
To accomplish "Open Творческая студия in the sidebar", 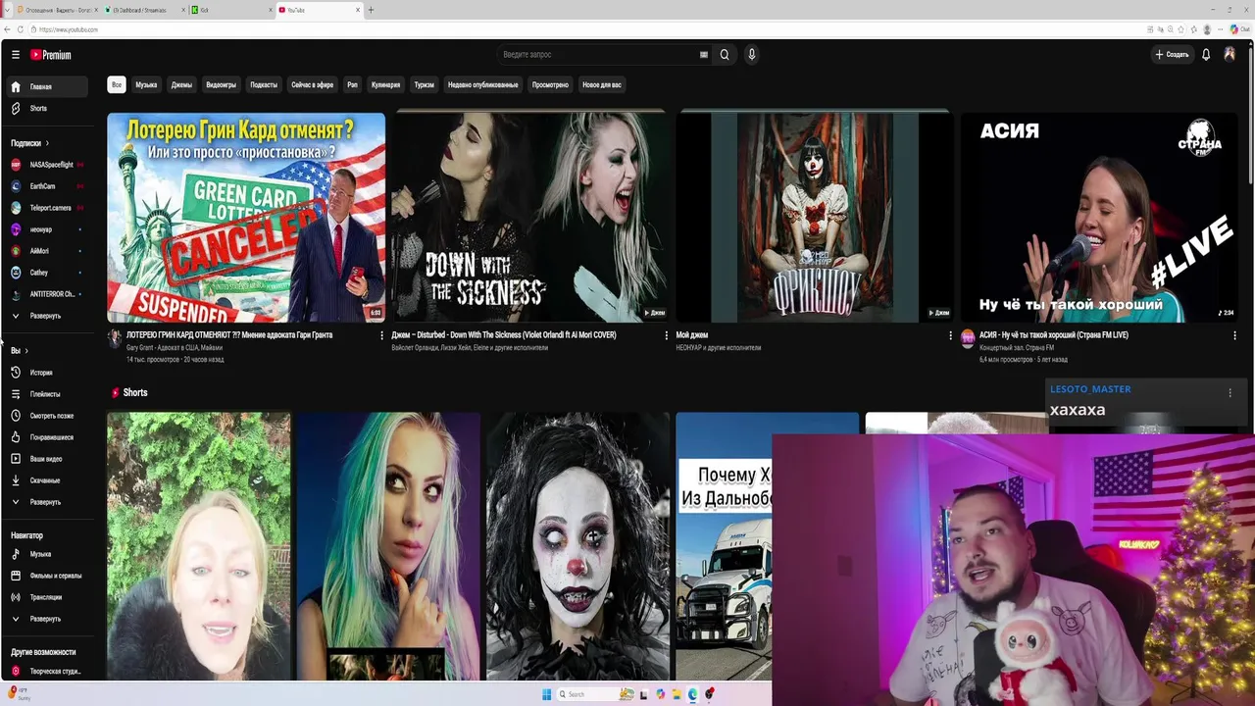I will pyautogui.click(x=47, y=672).
